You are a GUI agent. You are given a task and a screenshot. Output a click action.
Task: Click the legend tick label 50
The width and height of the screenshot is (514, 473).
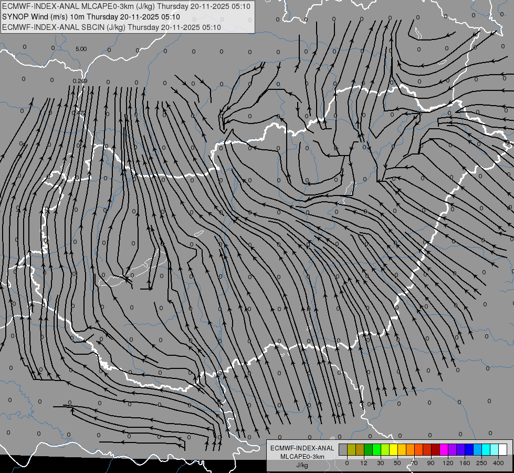397,463
